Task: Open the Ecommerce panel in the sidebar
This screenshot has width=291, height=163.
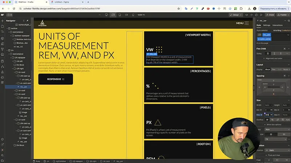Action: coord(3,77)
